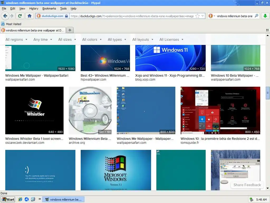Click the oscareczek.deviantart.com source text
270x203 pixels.
(x=25, y=143)
